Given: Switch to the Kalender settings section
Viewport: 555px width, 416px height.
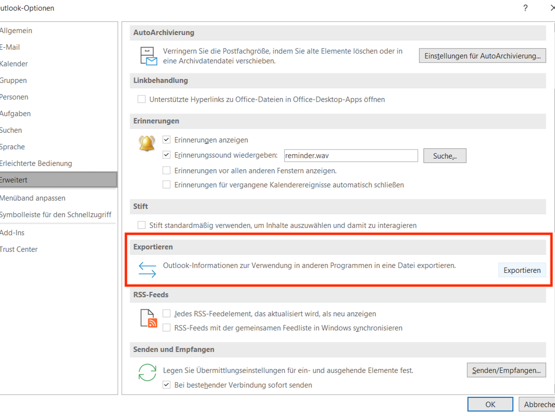Looking at the screenshot, I should click(x=14, y=64).
